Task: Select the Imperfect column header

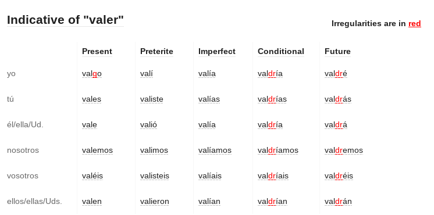Action: click(x=217, y=51)
